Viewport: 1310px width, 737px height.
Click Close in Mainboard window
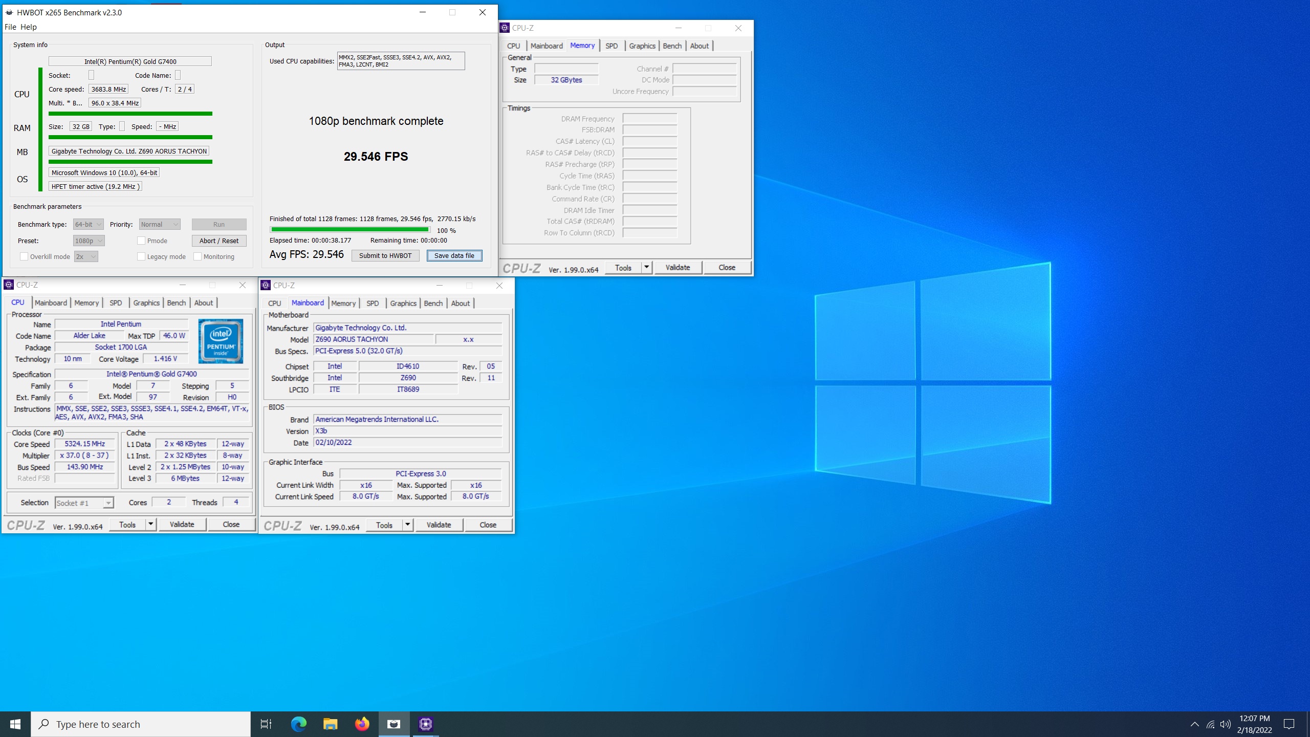click(488, 525)
